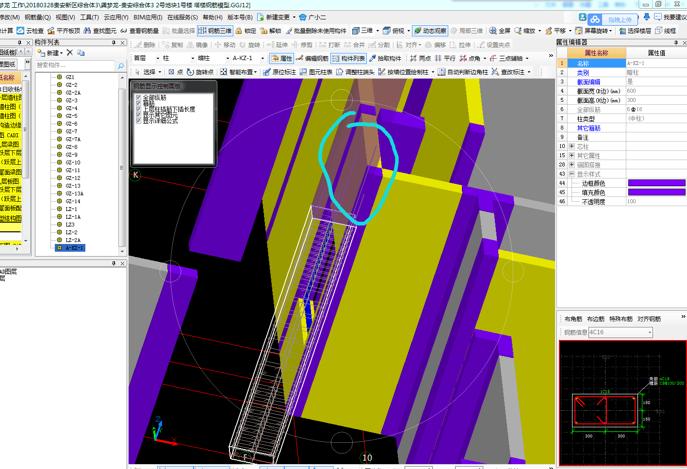
Task: Open 编辑钢筋 edit rebar tool
Action: point(312,58)
